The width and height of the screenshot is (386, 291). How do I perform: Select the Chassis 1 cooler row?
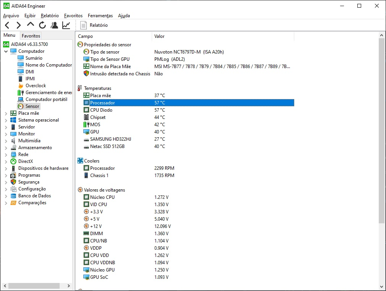(x=189, y=176)
